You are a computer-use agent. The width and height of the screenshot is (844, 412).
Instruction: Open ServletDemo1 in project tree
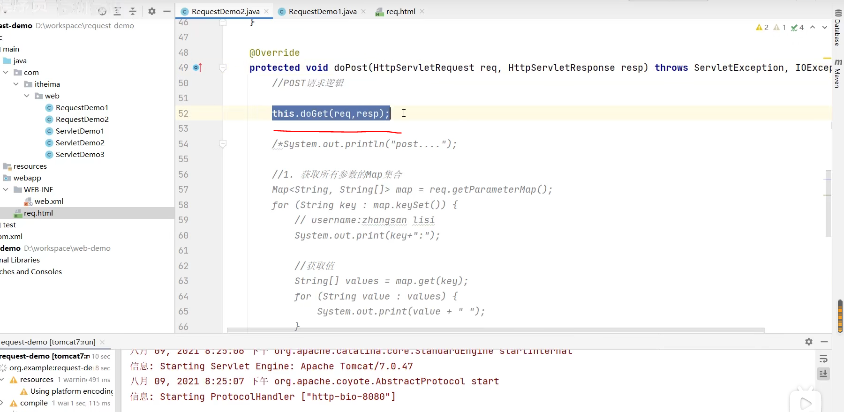[80, 131]
